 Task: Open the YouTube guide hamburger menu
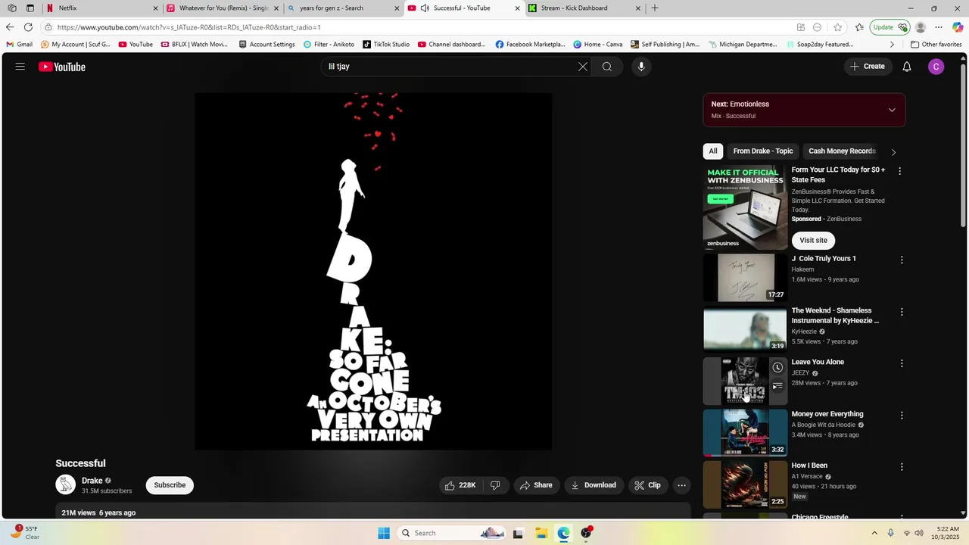click(20, 67)
